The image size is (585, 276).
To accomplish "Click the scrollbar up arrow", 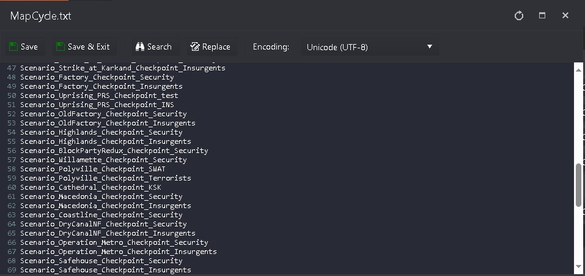I will tap(579, 70).
